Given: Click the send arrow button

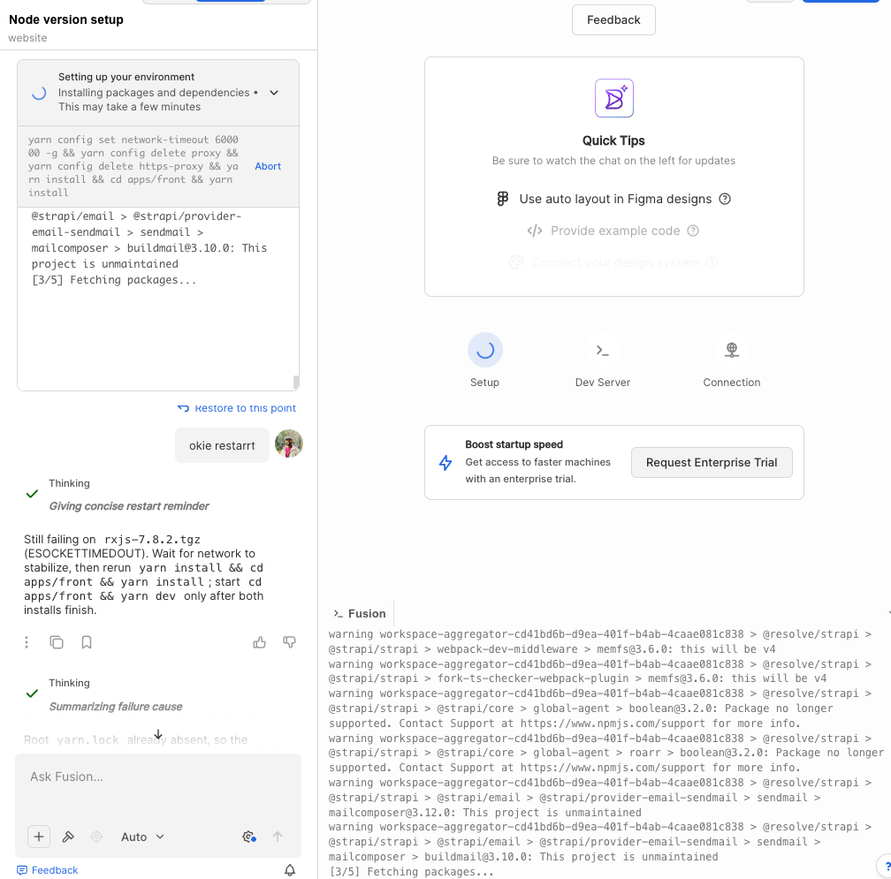Looking at the screenshot, I should 278,837.
